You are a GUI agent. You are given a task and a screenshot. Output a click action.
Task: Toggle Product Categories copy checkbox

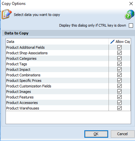[x=119, y=58]
